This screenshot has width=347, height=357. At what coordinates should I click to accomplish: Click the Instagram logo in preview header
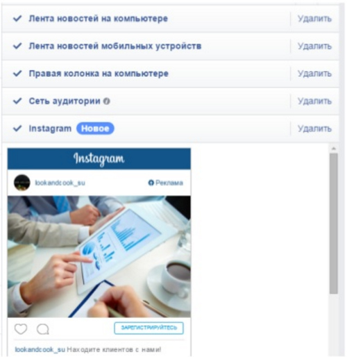pyautogui.click(x=99, y=159)
